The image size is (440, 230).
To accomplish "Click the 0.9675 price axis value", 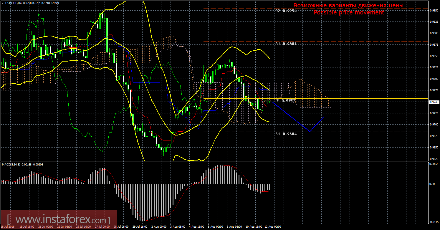I will (x=434, y=136).
